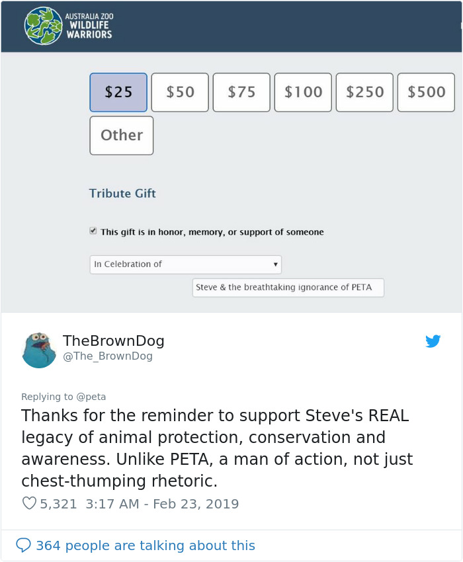Select the $50 donation amount
The height and width of the screenshot is (562, 463).
pos(179,92)
